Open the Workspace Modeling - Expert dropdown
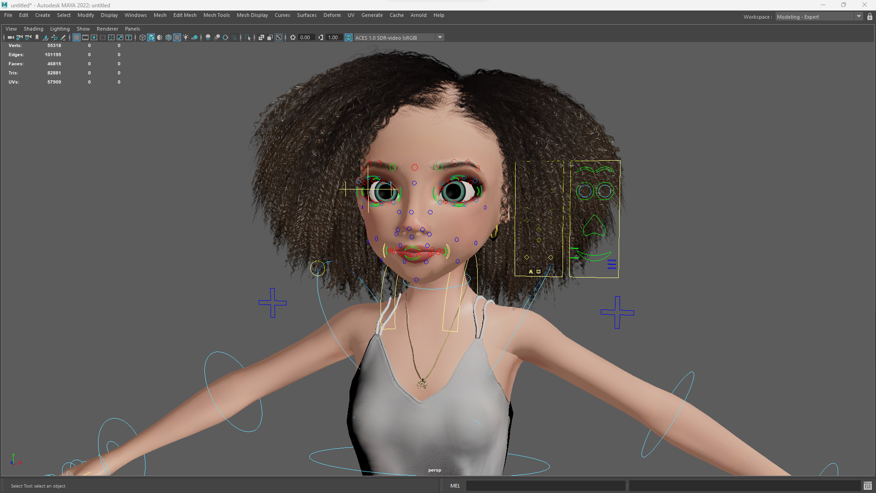 pyautogui.click(x=859, y=17)
